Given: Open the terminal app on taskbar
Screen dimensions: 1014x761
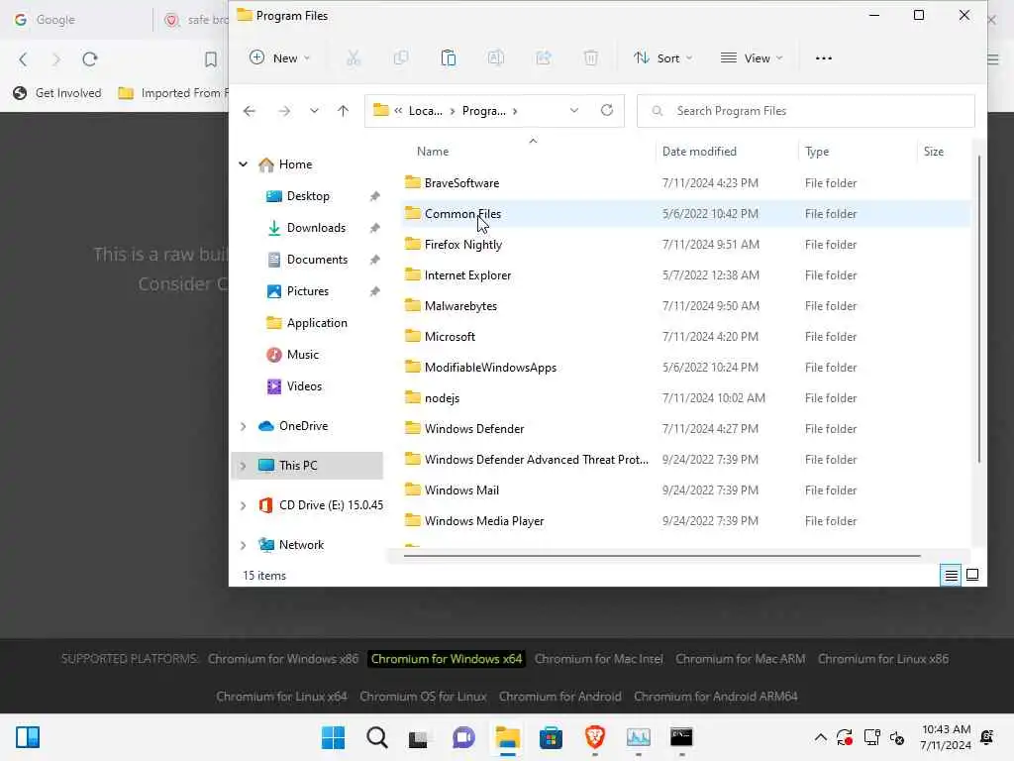Looking at the screenshot, I should [681, 736].
